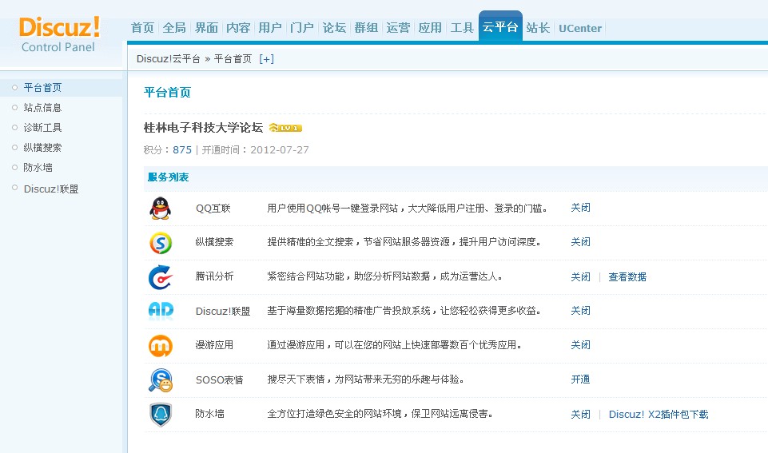Image resolution: width=768 pixels, height=453 pixels.
Task: Click the 腾讯分析 service name
Action: click(x=214, y=276)
